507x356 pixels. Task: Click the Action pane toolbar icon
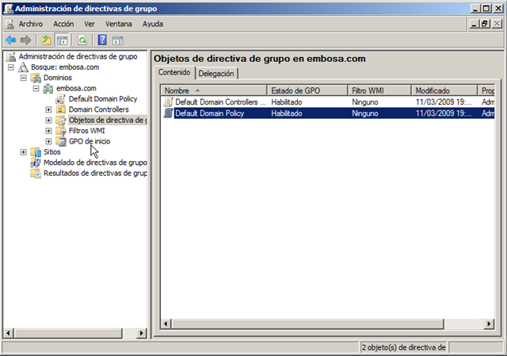[x=118, y=40]
